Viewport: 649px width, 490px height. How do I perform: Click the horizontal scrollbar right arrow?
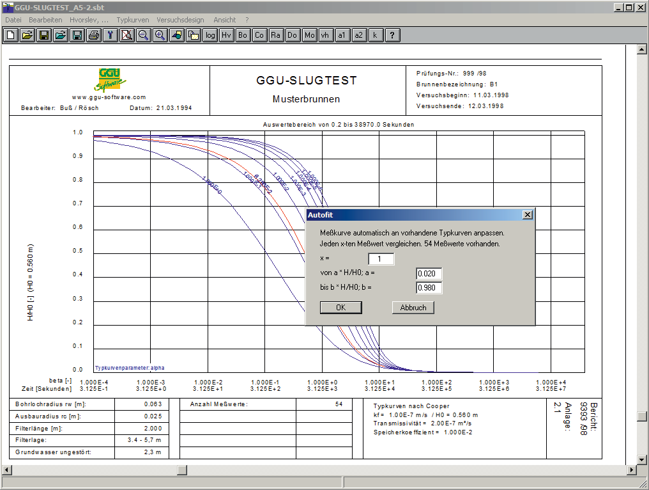click(632, 470)
